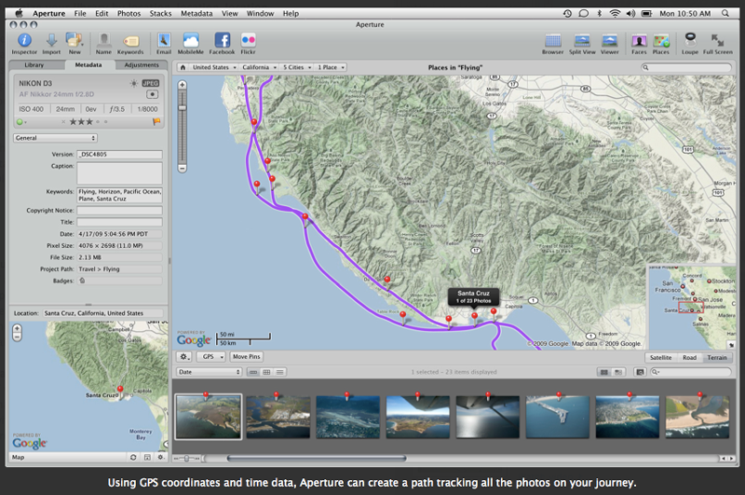Click the Places search field
This screenshot has height=495, width=745.
(686, 67)
